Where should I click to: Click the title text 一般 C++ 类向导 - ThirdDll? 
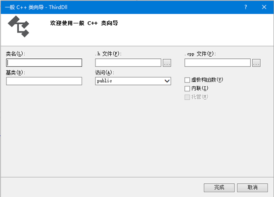(x=36, y=7)
